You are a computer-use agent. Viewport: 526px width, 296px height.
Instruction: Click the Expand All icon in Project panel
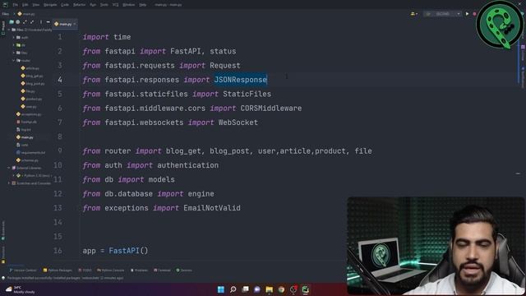25,22
